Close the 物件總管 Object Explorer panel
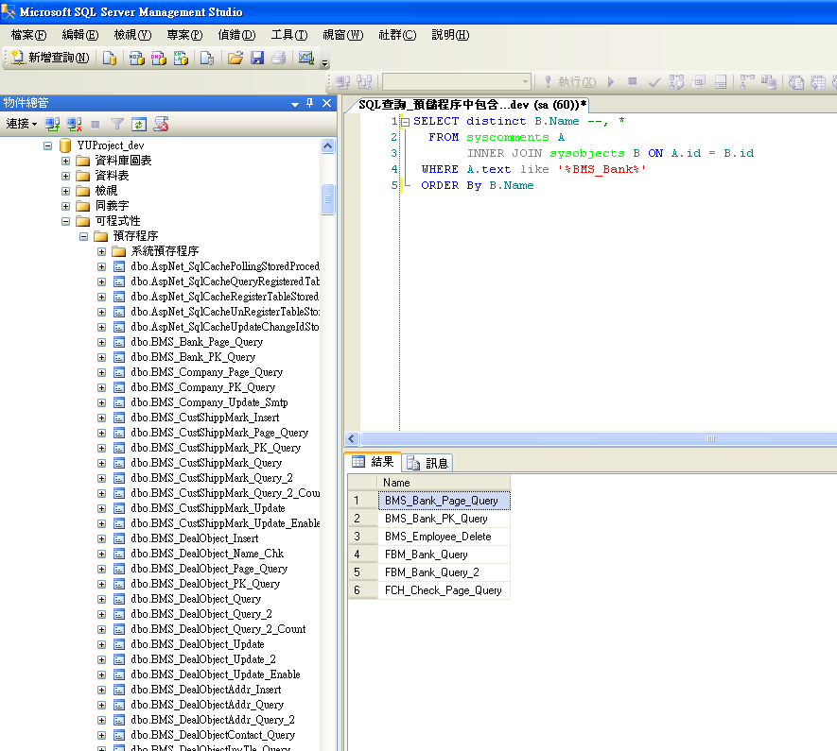 (326, 103)
